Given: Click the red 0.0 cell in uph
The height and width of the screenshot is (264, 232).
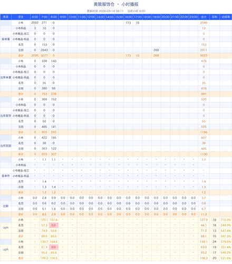Looking at the screenshot, I should point(54,247).
